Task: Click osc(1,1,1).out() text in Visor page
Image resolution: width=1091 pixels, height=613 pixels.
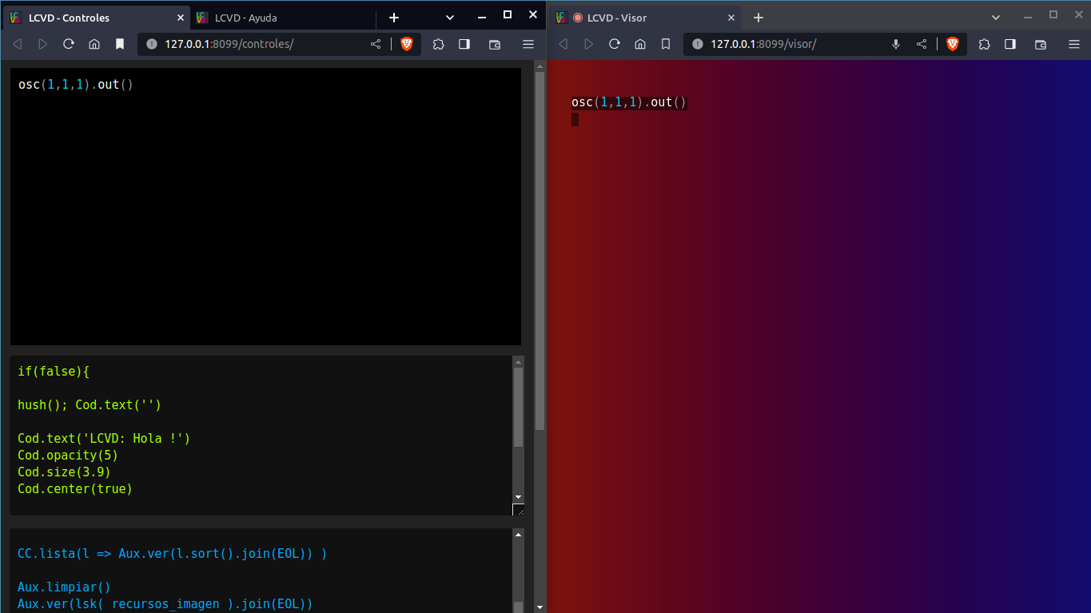Action: (629, 102)
